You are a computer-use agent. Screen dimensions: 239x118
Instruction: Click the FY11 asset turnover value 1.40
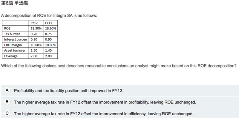48,51
